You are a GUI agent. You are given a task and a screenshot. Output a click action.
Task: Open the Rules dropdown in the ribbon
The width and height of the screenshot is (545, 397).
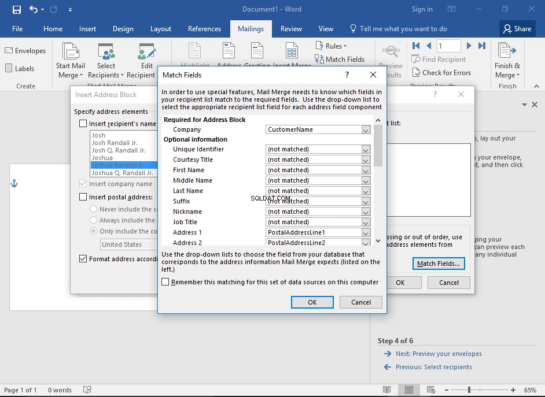point(332,46)
